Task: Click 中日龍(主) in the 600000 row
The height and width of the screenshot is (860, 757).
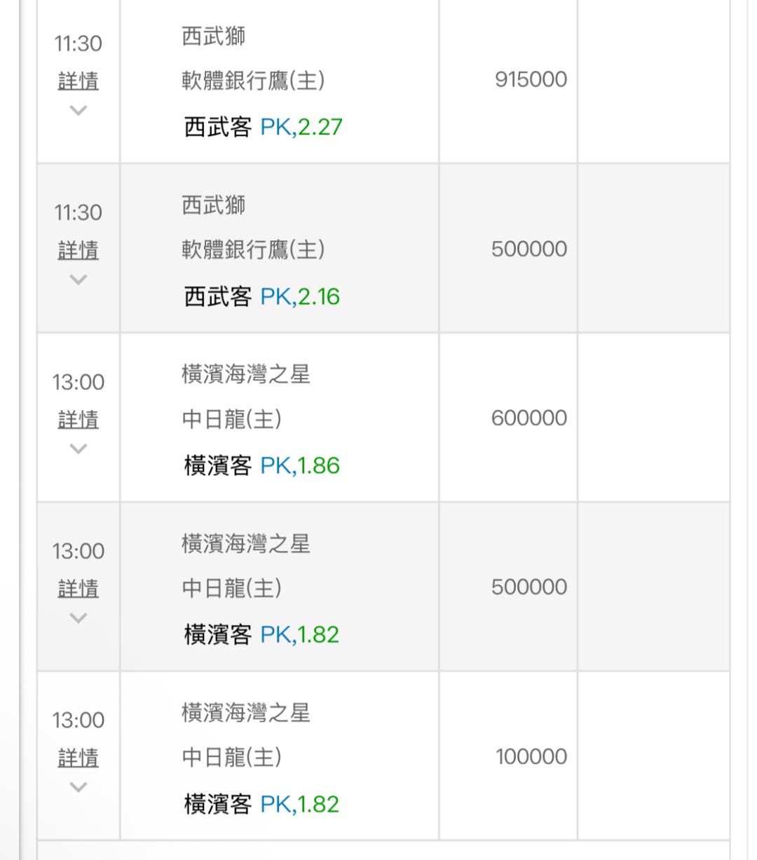Action: (x=231, y=419)
